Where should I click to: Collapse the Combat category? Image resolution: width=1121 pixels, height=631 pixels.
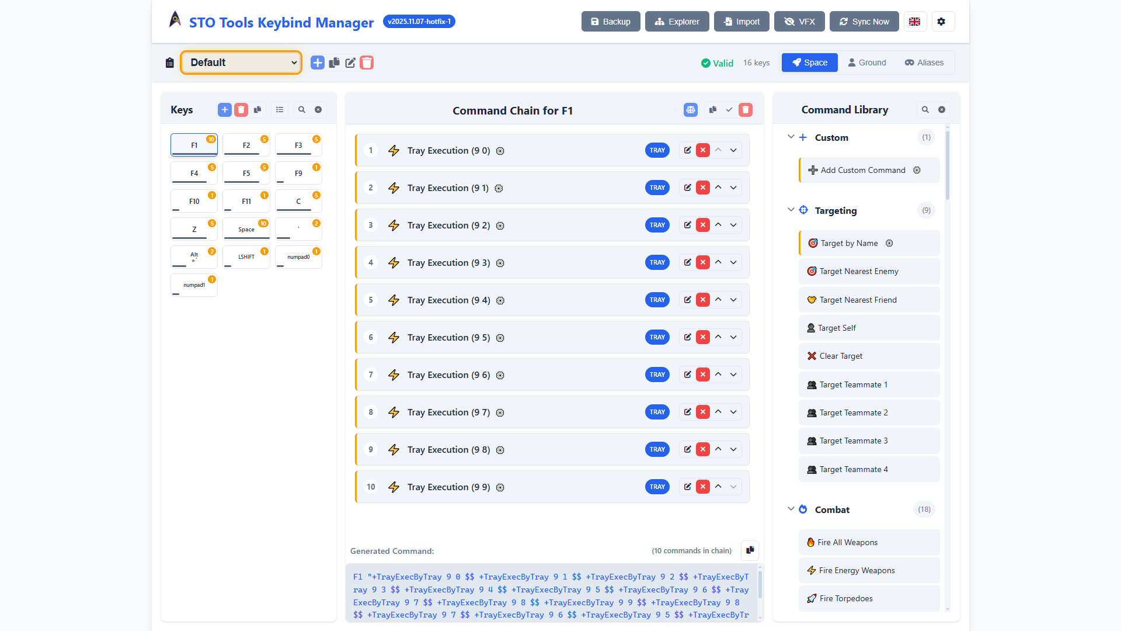(791, 509)
